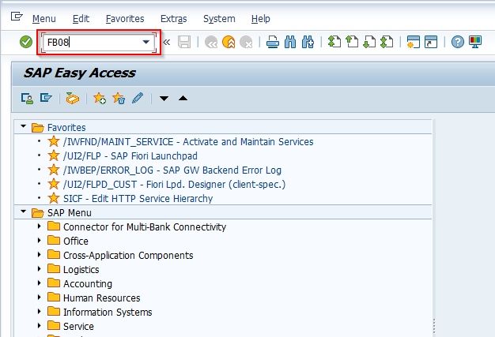Viewport: 495px width, 337px height.
Task: Select /IWBEP/ERROR_LOG SAP GW Backend Error Log
Action: point(172,170)
